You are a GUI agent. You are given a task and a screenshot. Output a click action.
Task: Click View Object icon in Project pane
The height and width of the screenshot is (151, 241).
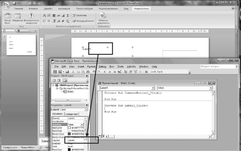(x=59, y=80)
